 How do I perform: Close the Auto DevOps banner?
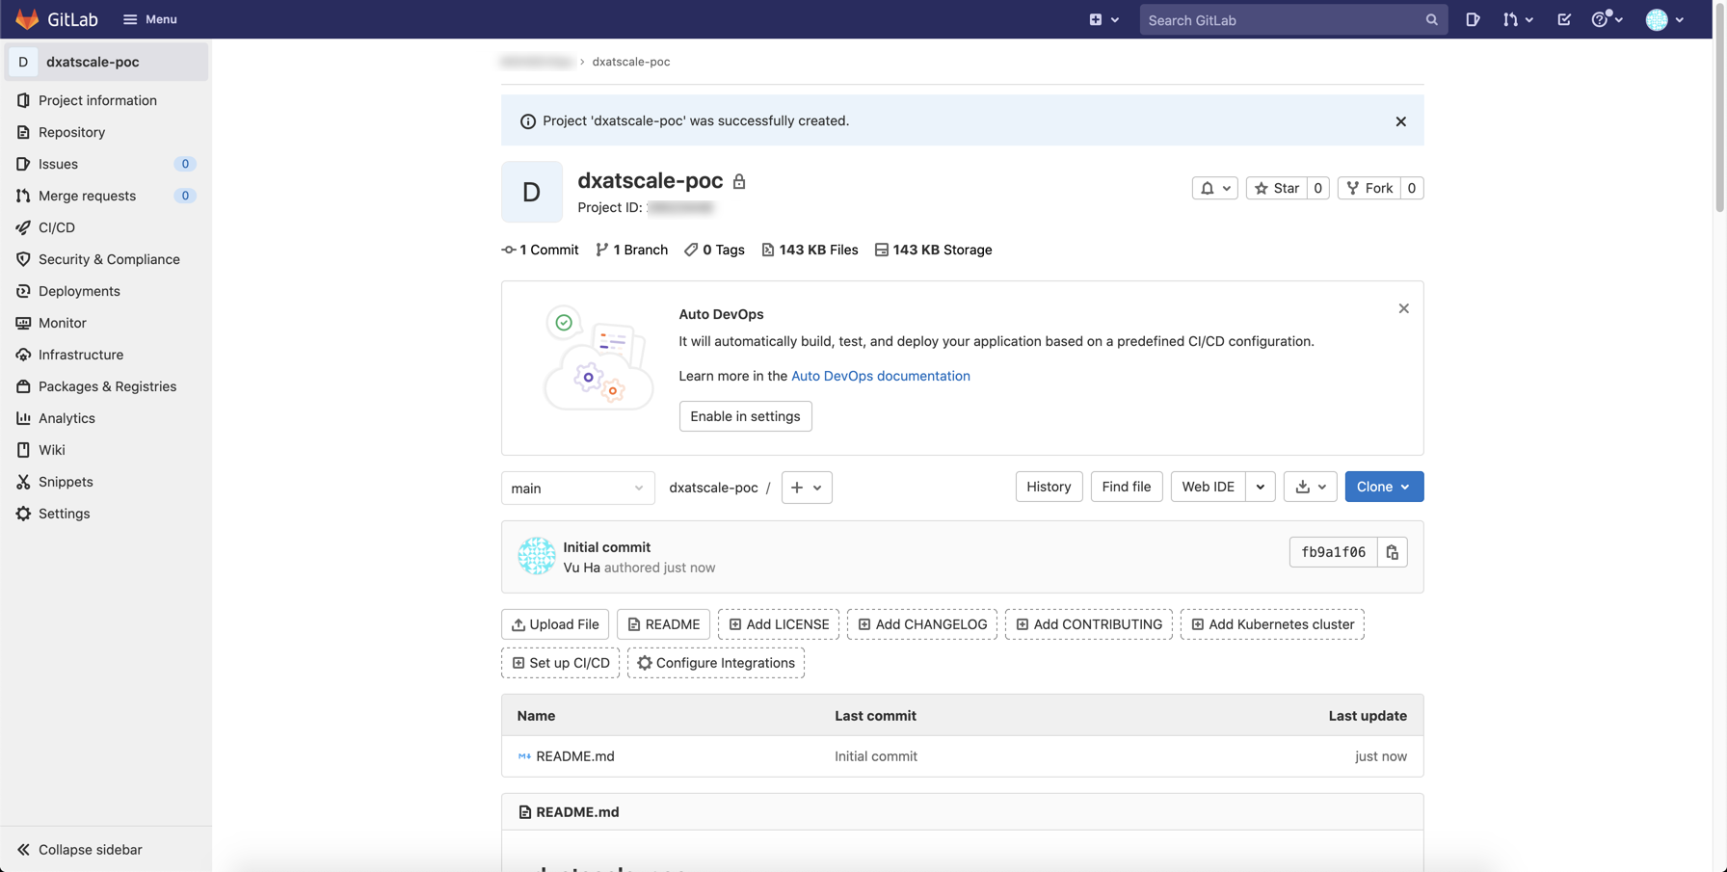1403,308
